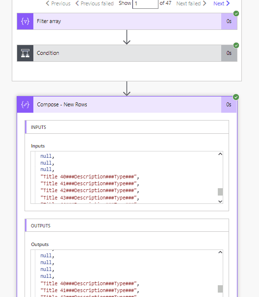Image resolution: width=259 pixels, height=297 pixels.
Task: Go to the Next iteration
Action: coord(221,3)
